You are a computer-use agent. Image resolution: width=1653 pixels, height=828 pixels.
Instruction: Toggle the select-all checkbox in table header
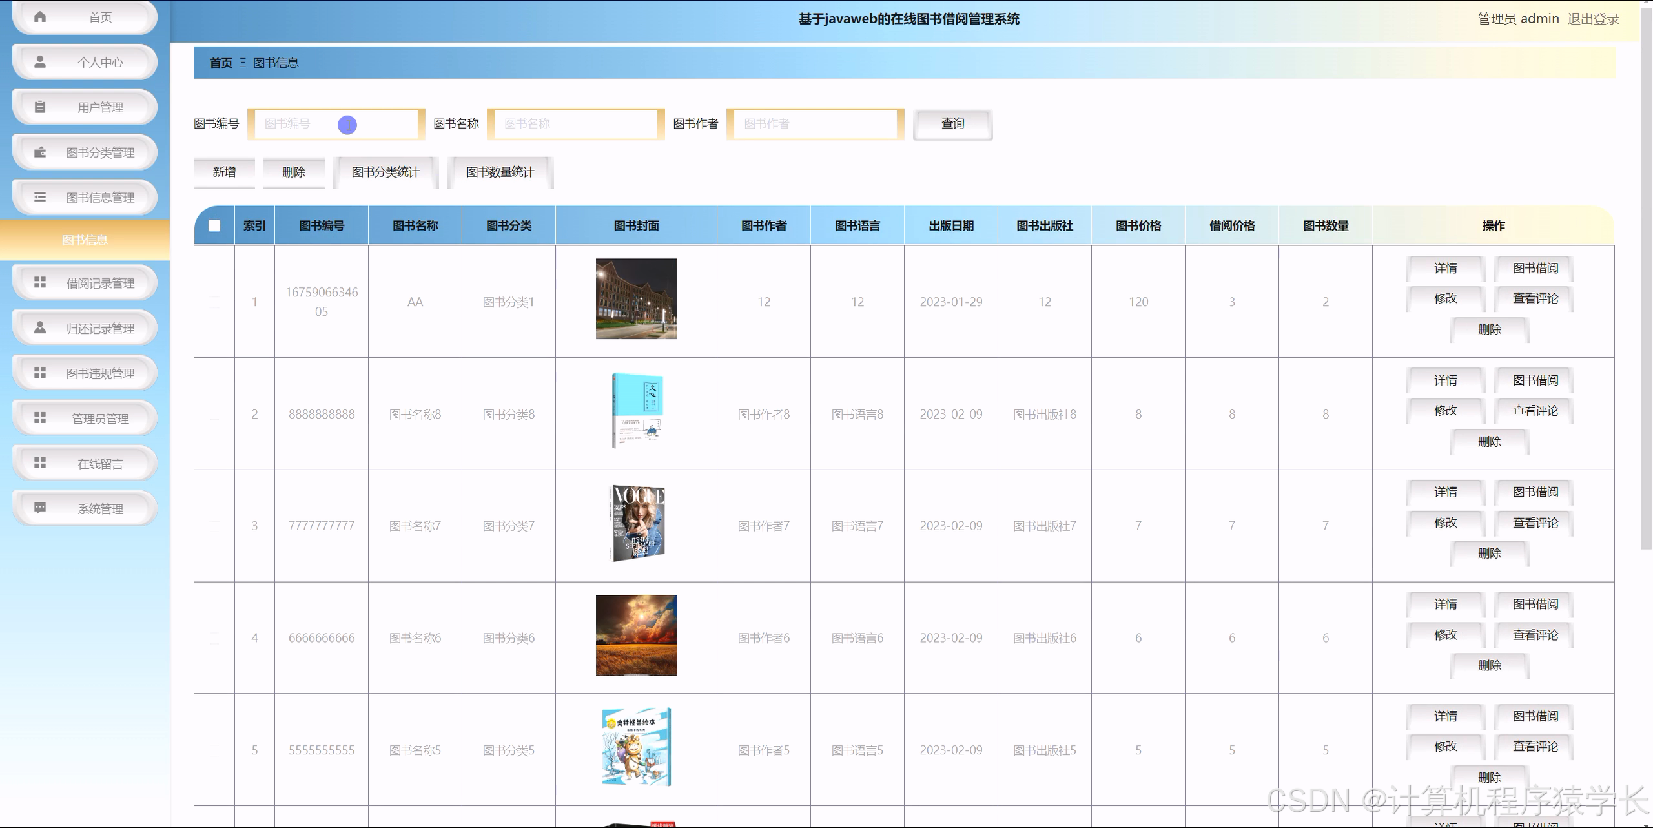click(x=214, y=225)
